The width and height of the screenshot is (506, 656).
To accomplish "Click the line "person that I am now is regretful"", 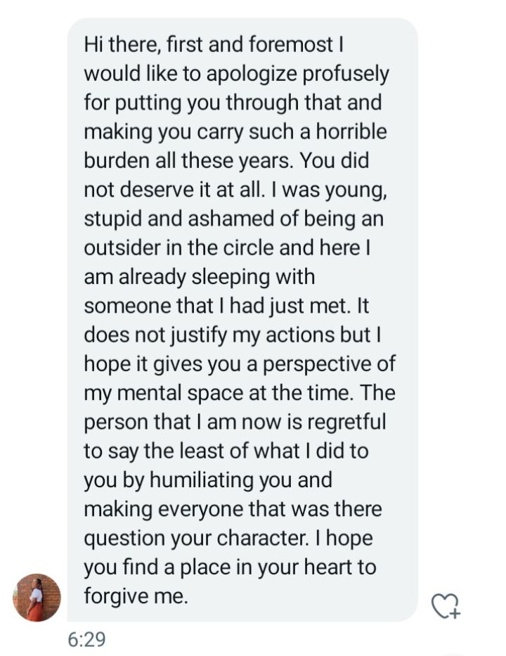I will [235, 421].
